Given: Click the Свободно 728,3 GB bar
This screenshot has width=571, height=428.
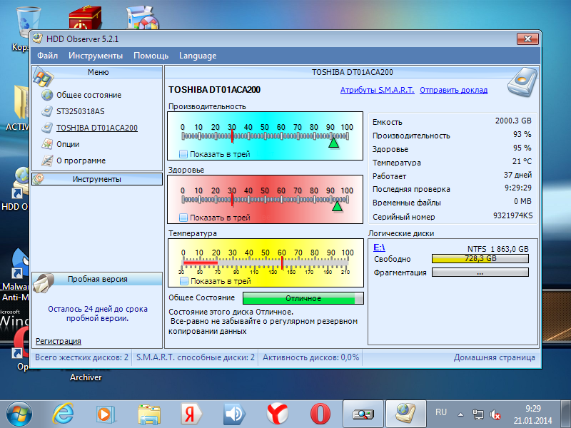Looking at the screenshot, I should point(480,259).
